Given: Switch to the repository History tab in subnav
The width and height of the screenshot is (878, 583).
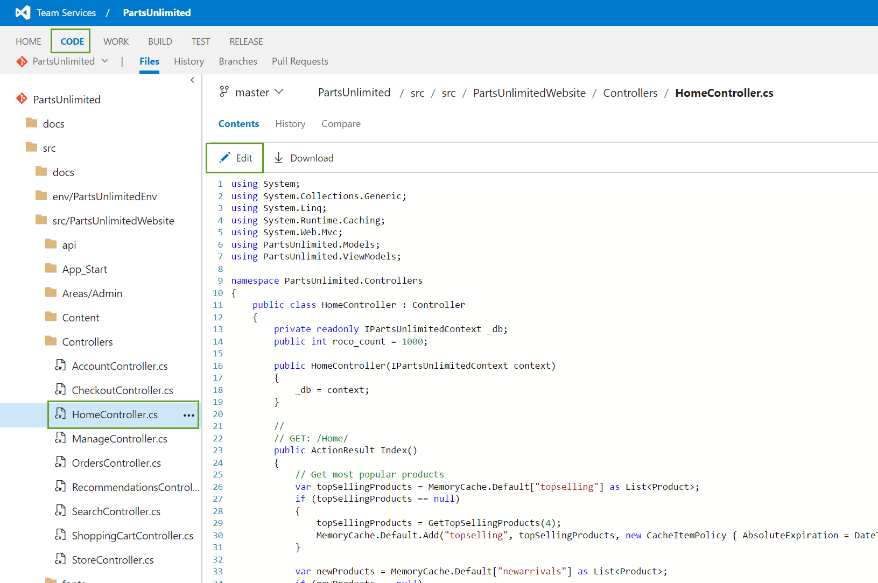Looking at the screenshot, I should [x=189, y=61].
